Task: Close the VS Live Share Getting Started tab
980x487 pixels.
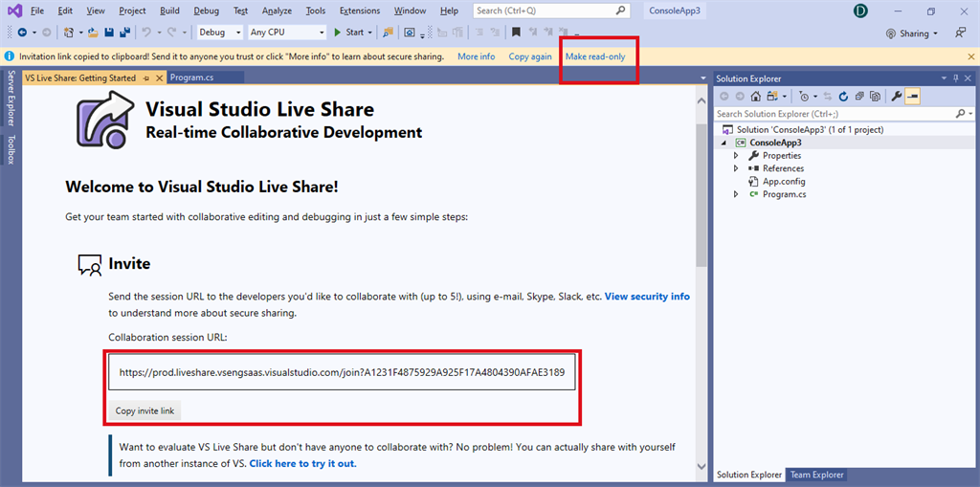Action: (x=159, y=78)
